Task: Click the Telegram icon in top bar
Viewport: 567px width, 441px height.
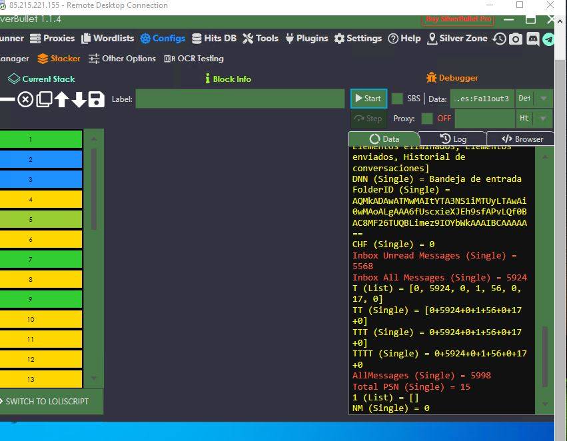Action: pos(548,39)
